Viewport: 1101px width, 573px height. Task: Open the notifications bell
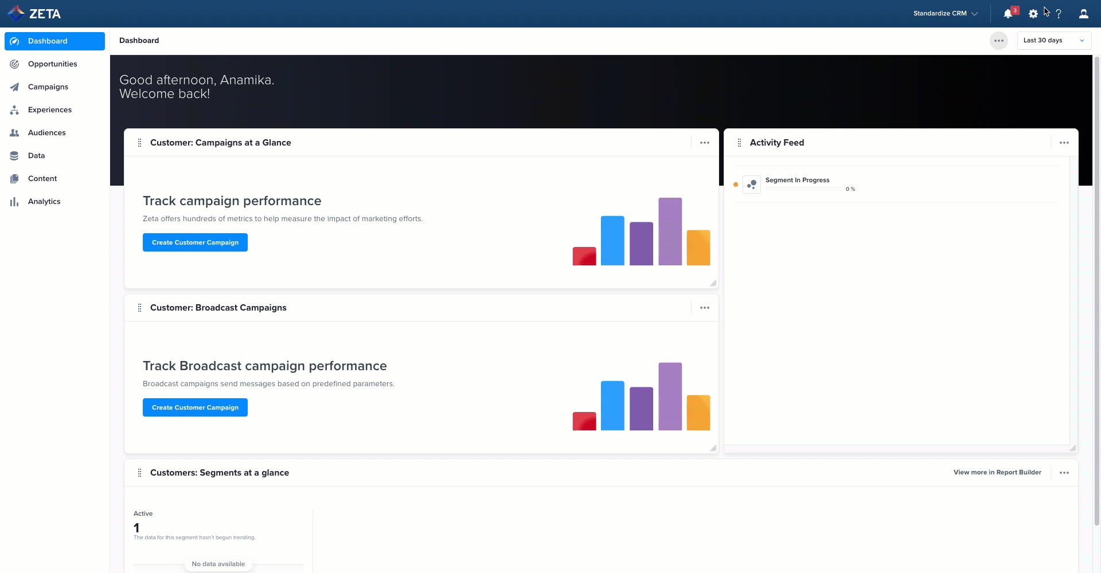coord(1008,14)
